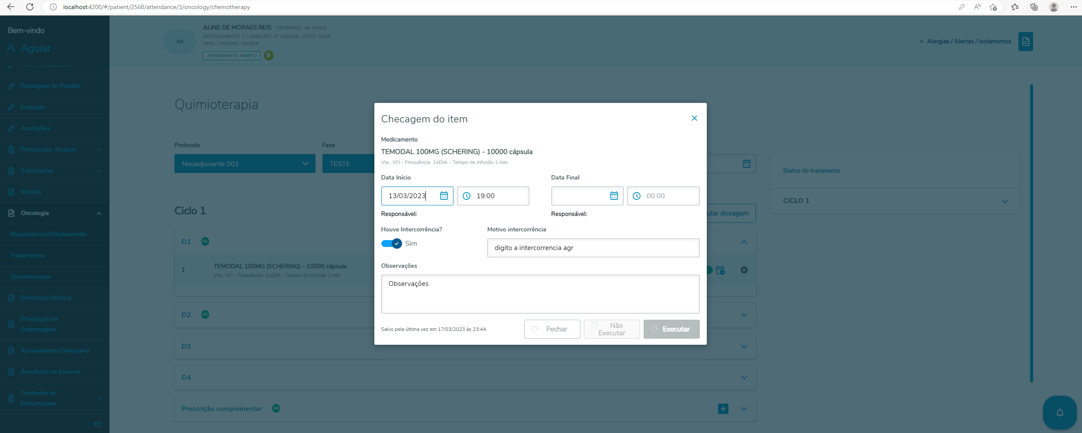Click the green badge next to Atendimento Aberto
Viewport: 1082px width, 433px height.
click(x=269, y=55)
